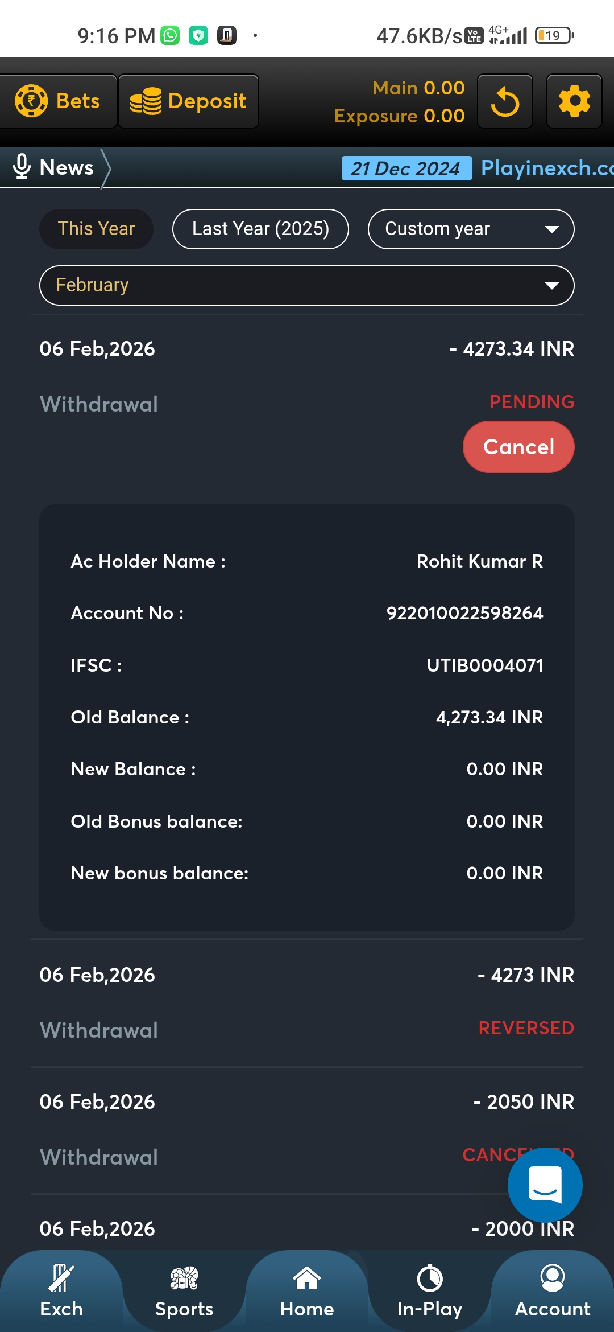Open the settings gear icon

pyautogui.click(x=574, y=102)
